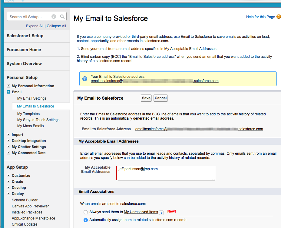Expand My Personal Information section
The width and height of the screenshot is (281, 228).
tap(8, 86)
